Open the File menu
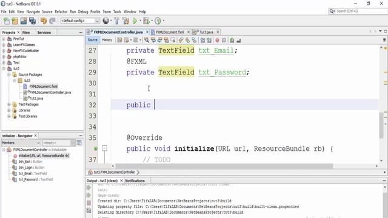Image resolution: width=388 pixels, height=218 pixels. tap(4, 12)
